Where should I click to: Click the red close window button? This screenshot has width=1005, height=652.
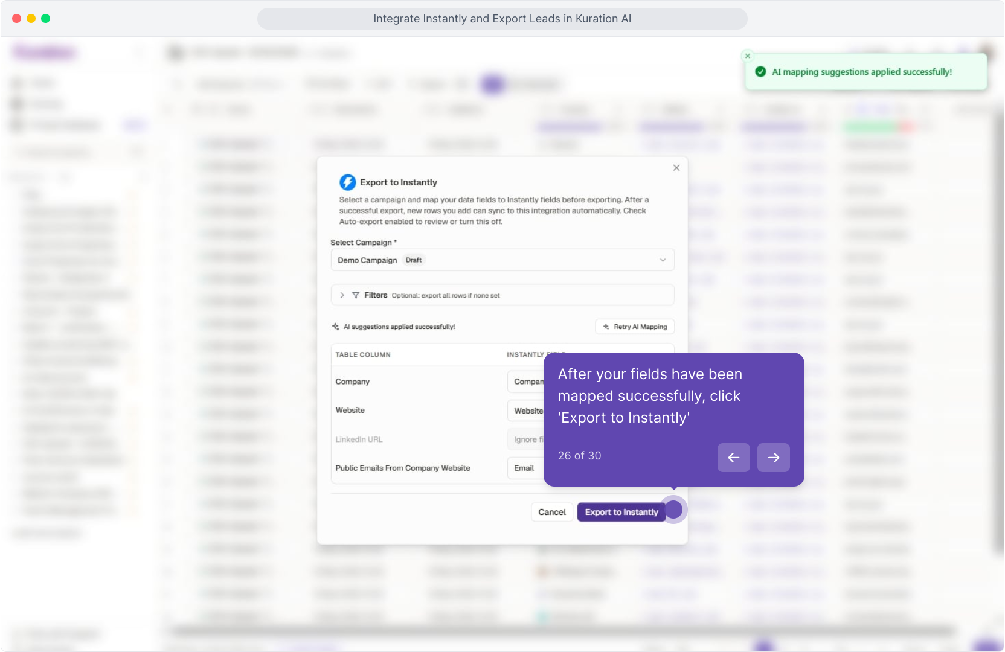[16, 18]
